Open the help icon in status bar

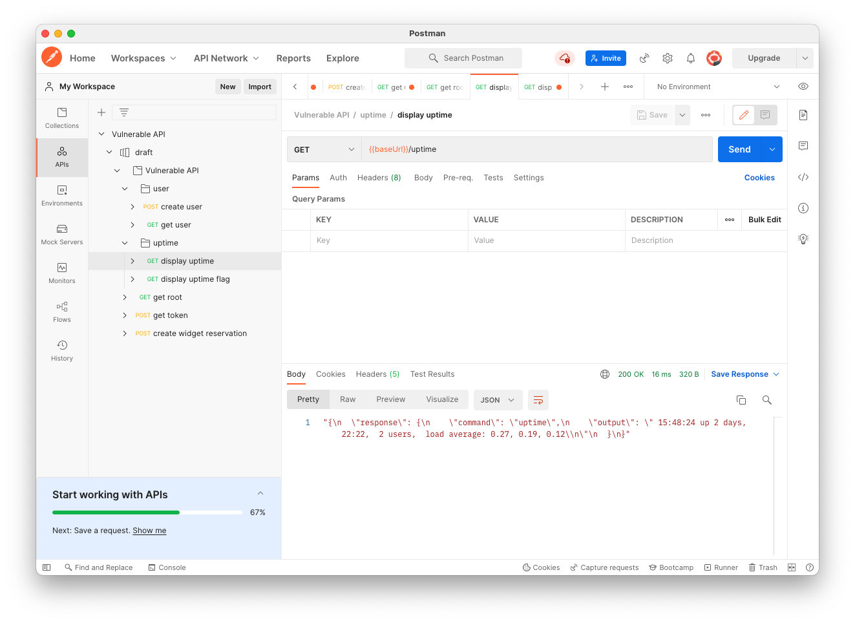[810, 567]
